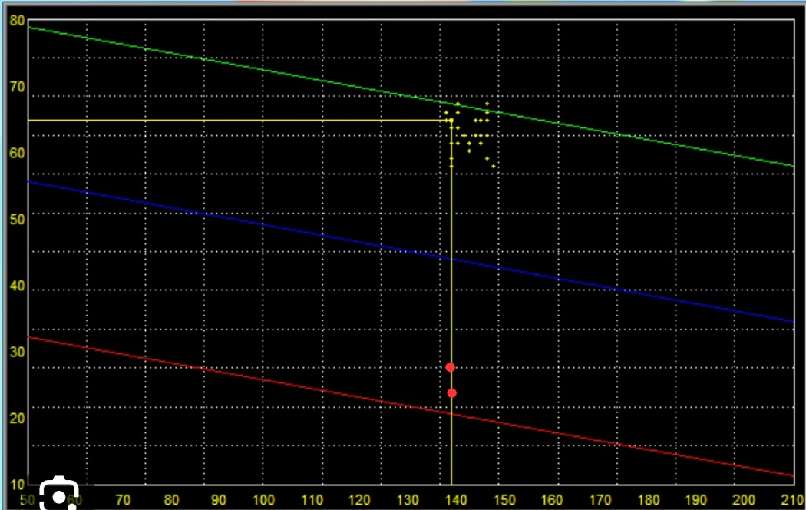Click the 170 x-axis label
The height and width of the screenshot is (510, 806).
point(596,501)
